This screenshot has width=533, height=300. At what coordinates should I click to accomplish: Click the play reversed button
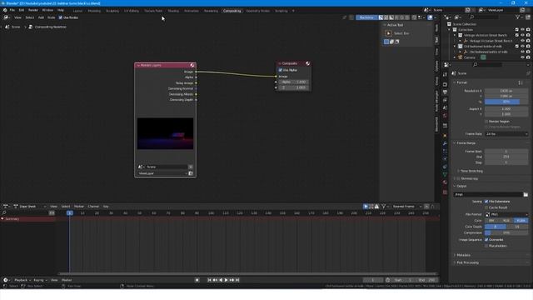[221, 280]
